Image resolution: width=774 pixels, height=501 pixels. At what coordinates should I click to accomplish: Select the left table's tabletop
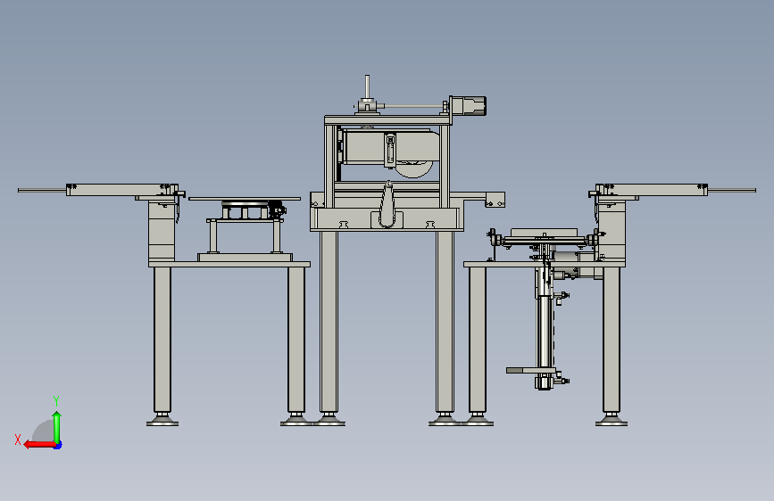coord(229,265)
